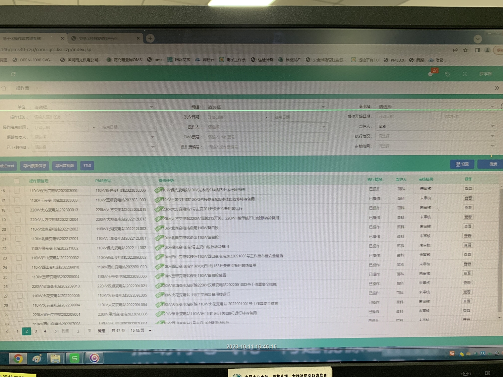503x377 pixels.
Task: Launch Chrome from the taskbar
Action: coord(18,359)
